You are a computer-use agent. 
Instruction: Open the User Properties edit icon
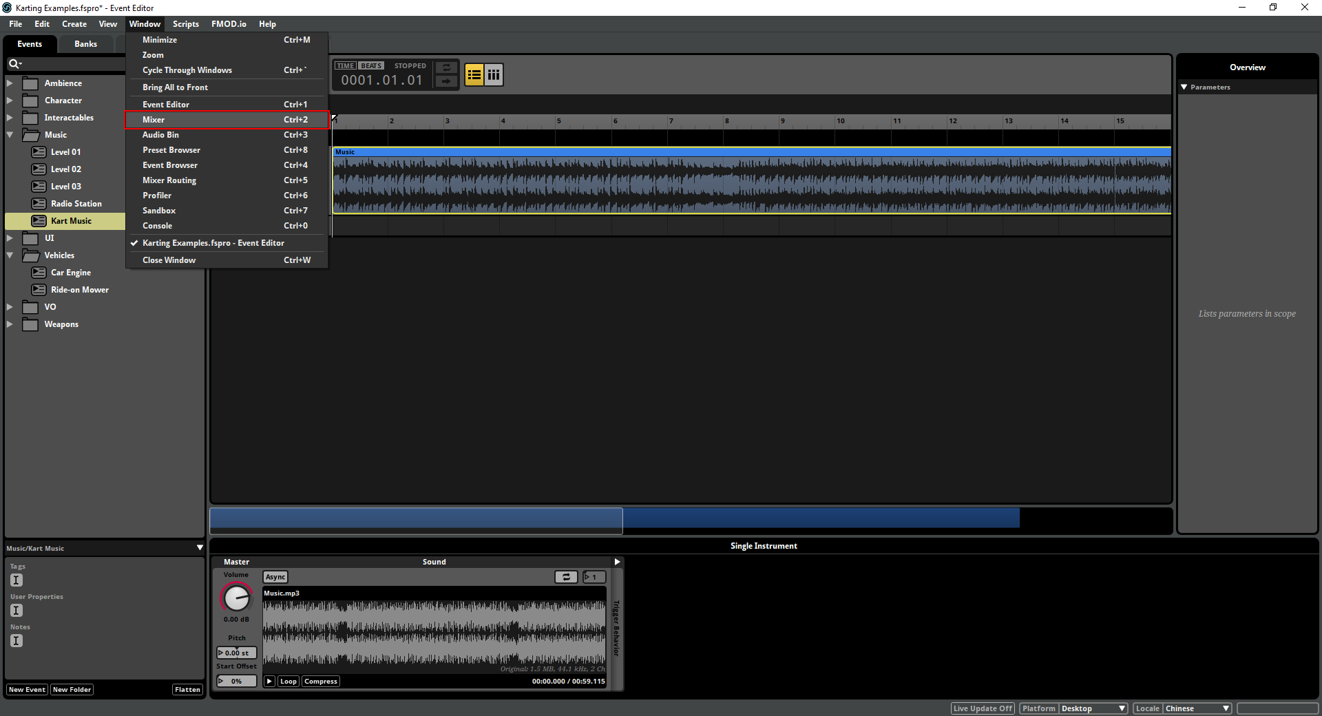16,610
